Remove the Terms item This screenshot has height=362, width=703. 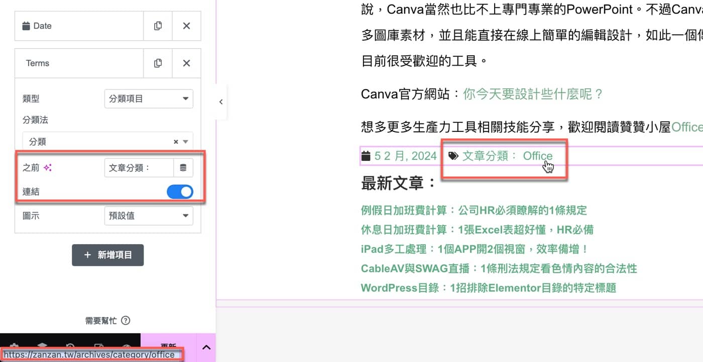point(186,63)
